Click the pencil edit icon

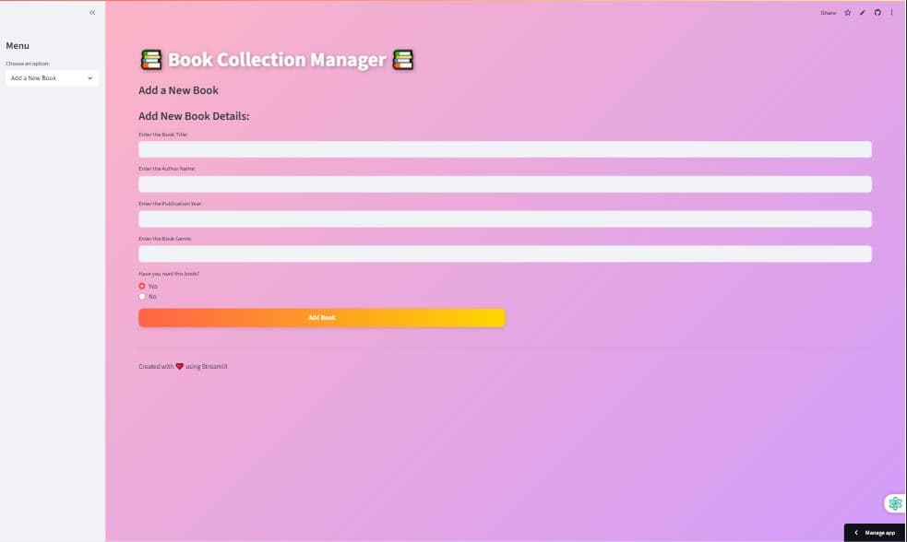pos(863,13)
